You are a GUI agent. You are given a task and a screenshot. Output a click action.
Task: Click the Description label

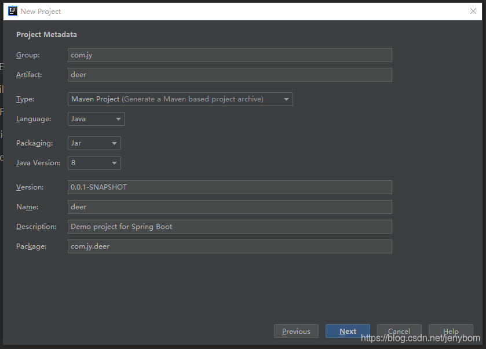[x=36, y=227]
